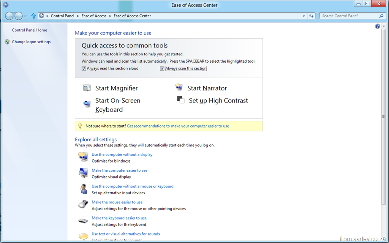
Task: Click the monitor magnifier icon for easier to see
Action: (x=83, y=173)
